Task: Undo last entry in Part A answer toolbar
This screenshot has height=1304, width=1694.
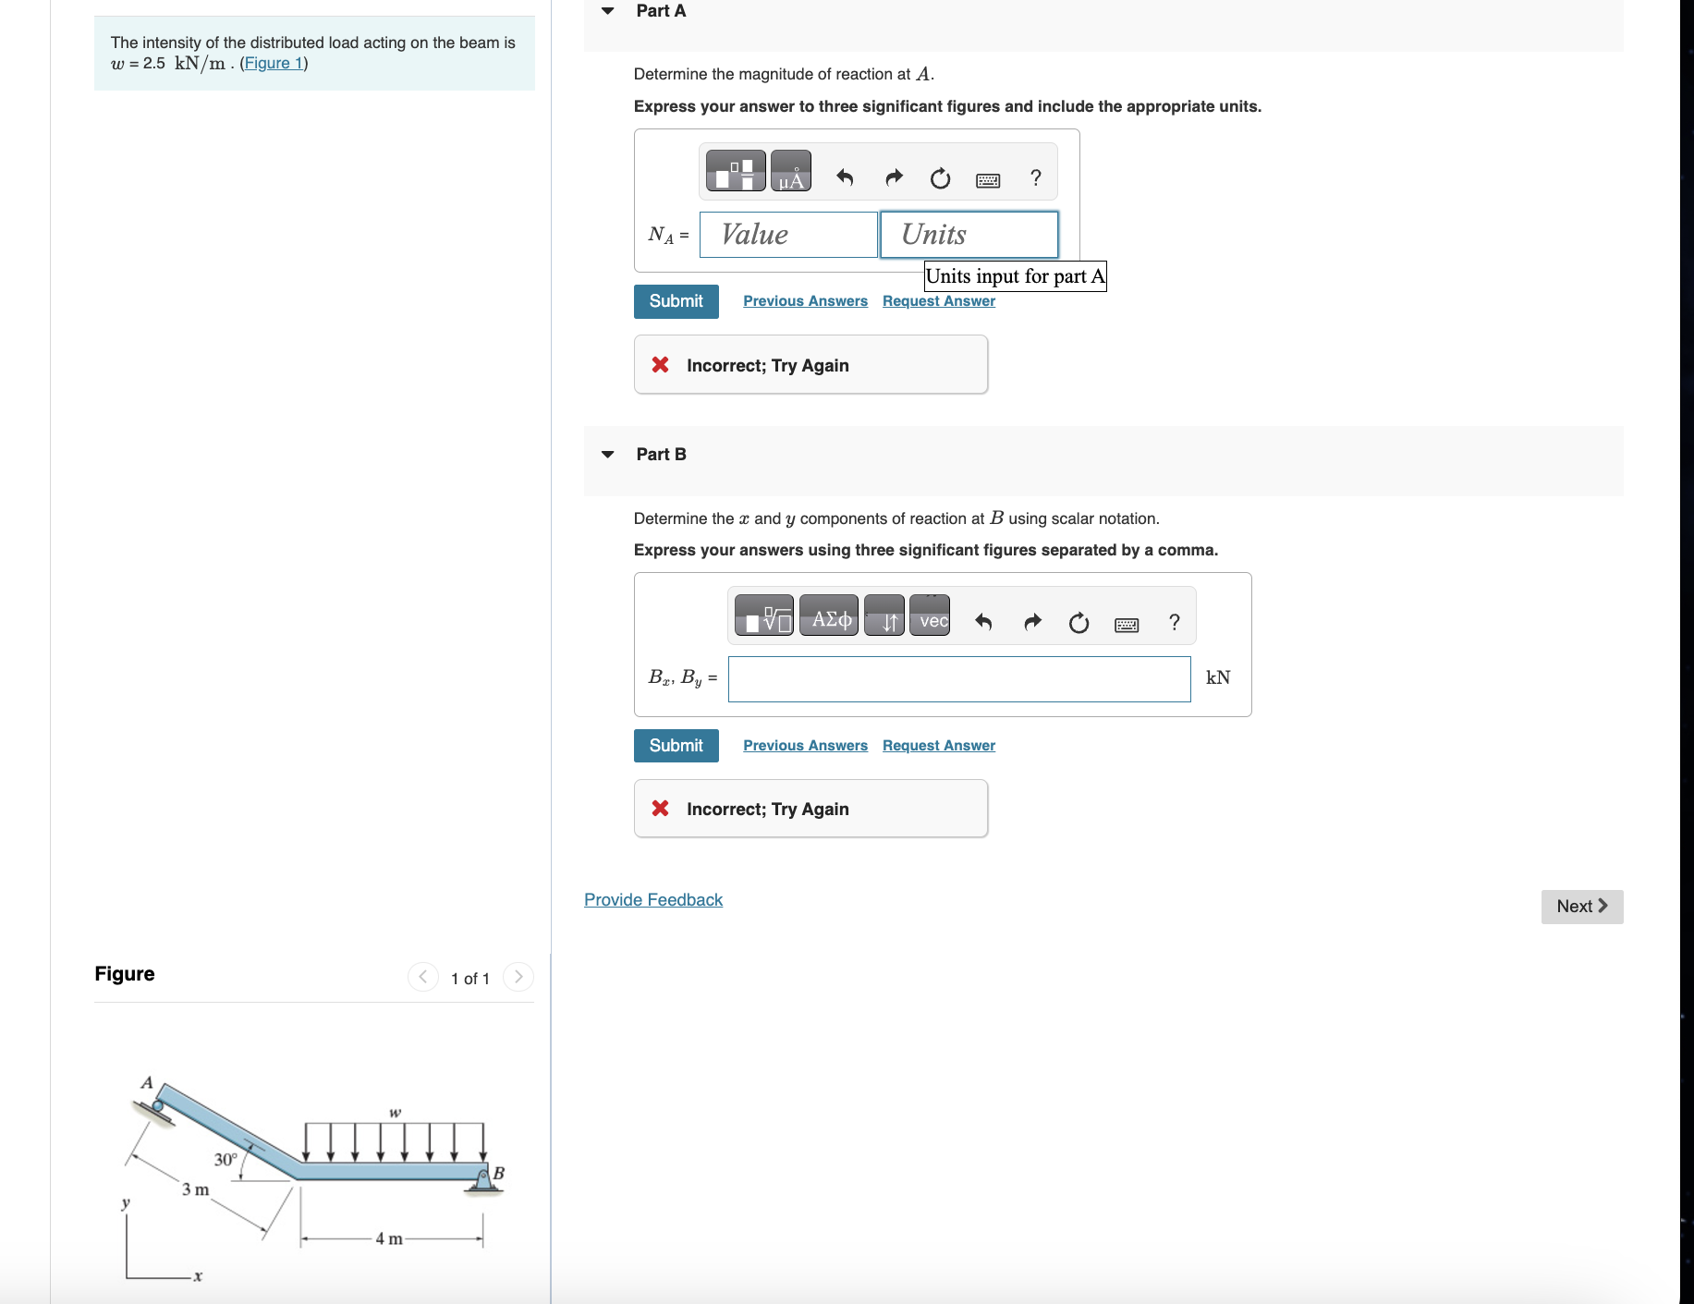Action: (844, 178)
